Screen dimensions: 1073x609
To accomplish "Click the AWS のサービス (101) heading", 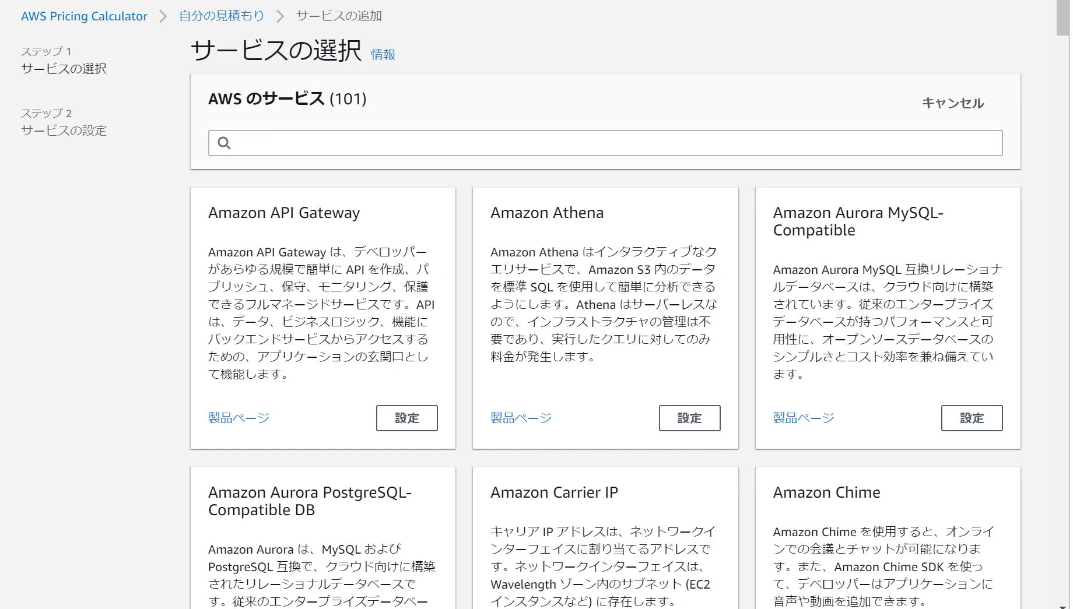I will [287, 99].
